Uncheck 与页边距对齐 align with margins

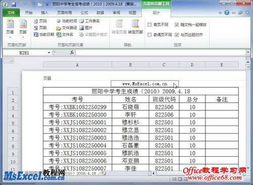tap(177, 35)
